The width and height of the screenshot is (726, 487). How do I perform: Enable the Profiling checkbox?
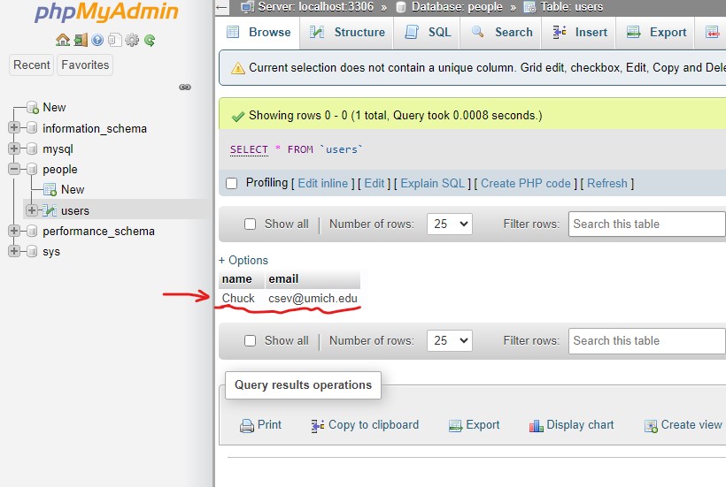(x=231, y=184)
